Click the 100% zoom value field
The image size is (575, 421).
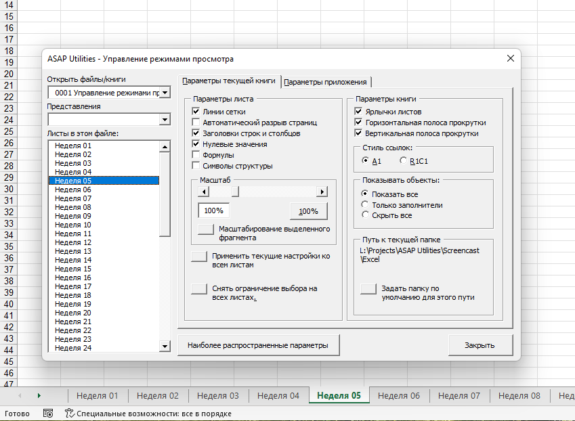coord(213,210)
